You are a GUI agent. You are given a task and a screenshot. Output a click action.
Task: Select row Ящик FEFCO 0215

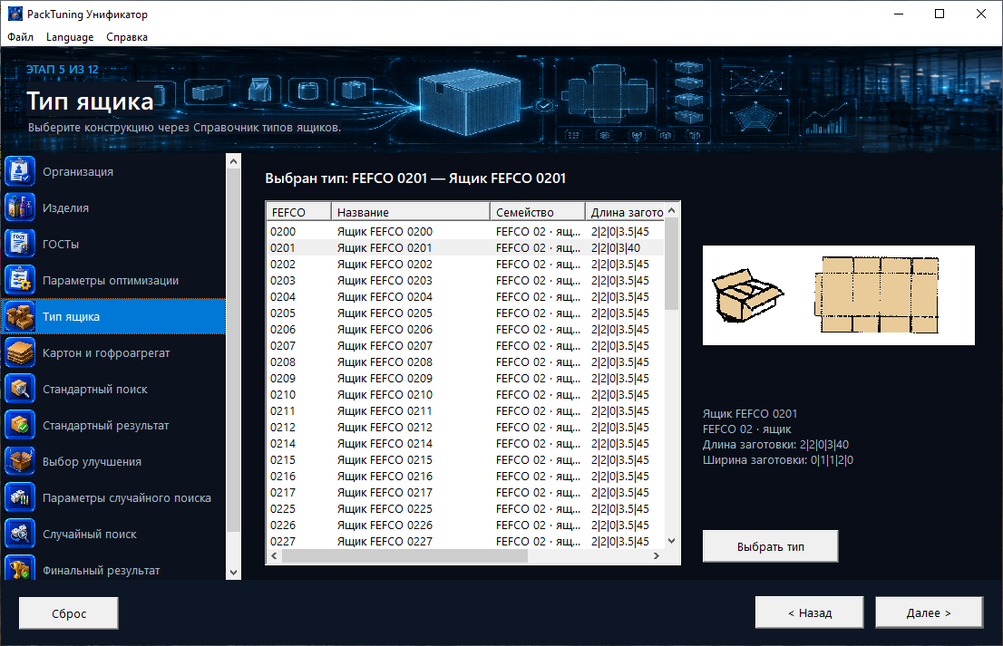click(x=465, y=459)
